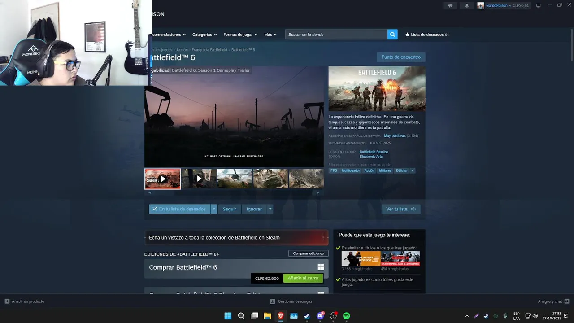574x323 pixels.
Task: Open the Windows notification center icon
Action: click(566, 316)
